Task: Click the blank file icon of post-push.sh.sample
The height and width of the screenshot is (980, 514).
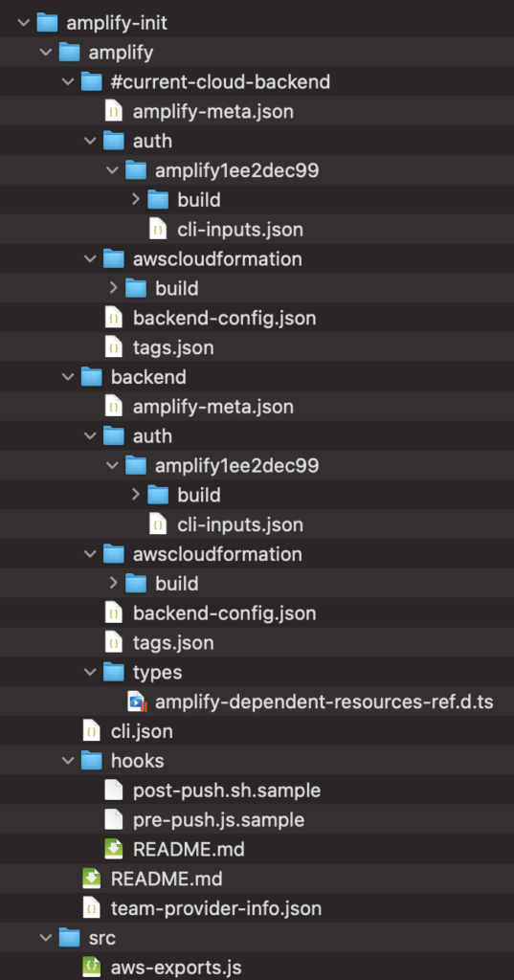Action: 114,790
